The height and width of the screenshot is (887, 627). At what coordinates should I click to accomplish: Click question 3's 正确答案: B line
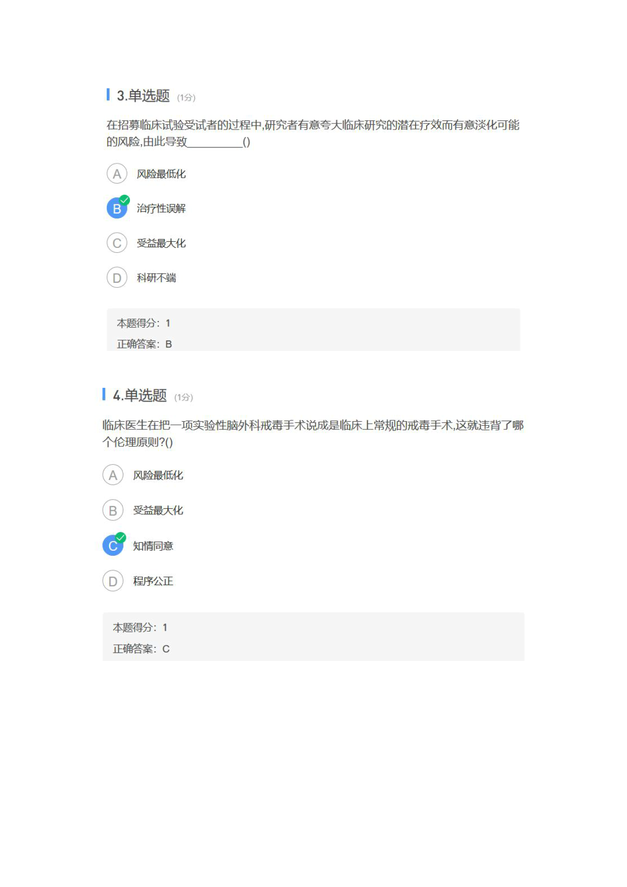(x=145, y=344)
